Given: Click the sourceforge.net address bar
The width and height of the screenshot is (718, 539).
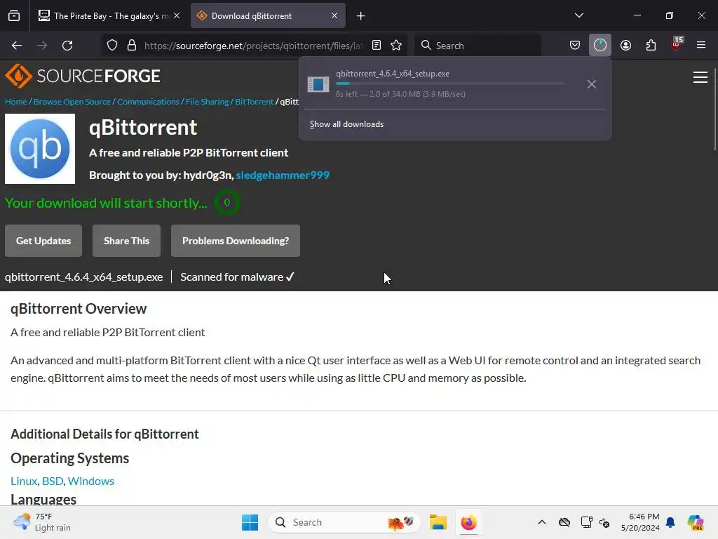Looking at the screenshot, I should [254, 46].
